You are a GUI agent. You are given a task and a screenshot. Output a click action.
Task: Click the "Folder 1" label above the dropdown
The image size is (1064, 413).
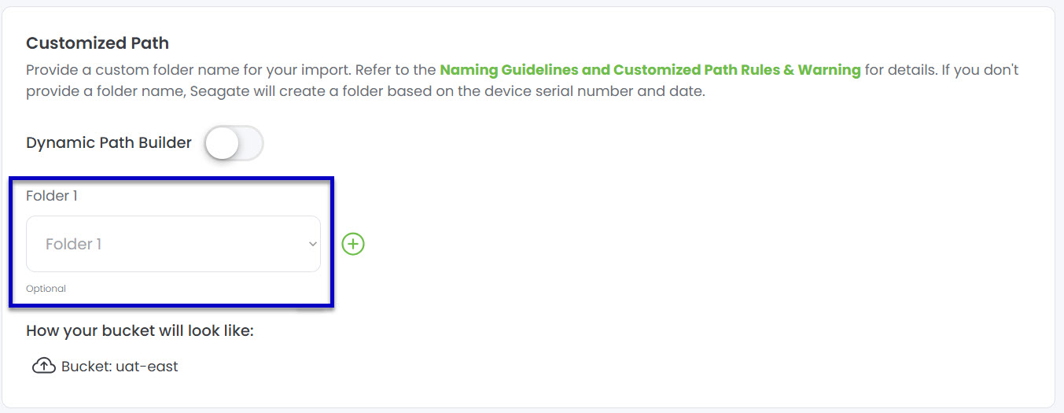52,196
